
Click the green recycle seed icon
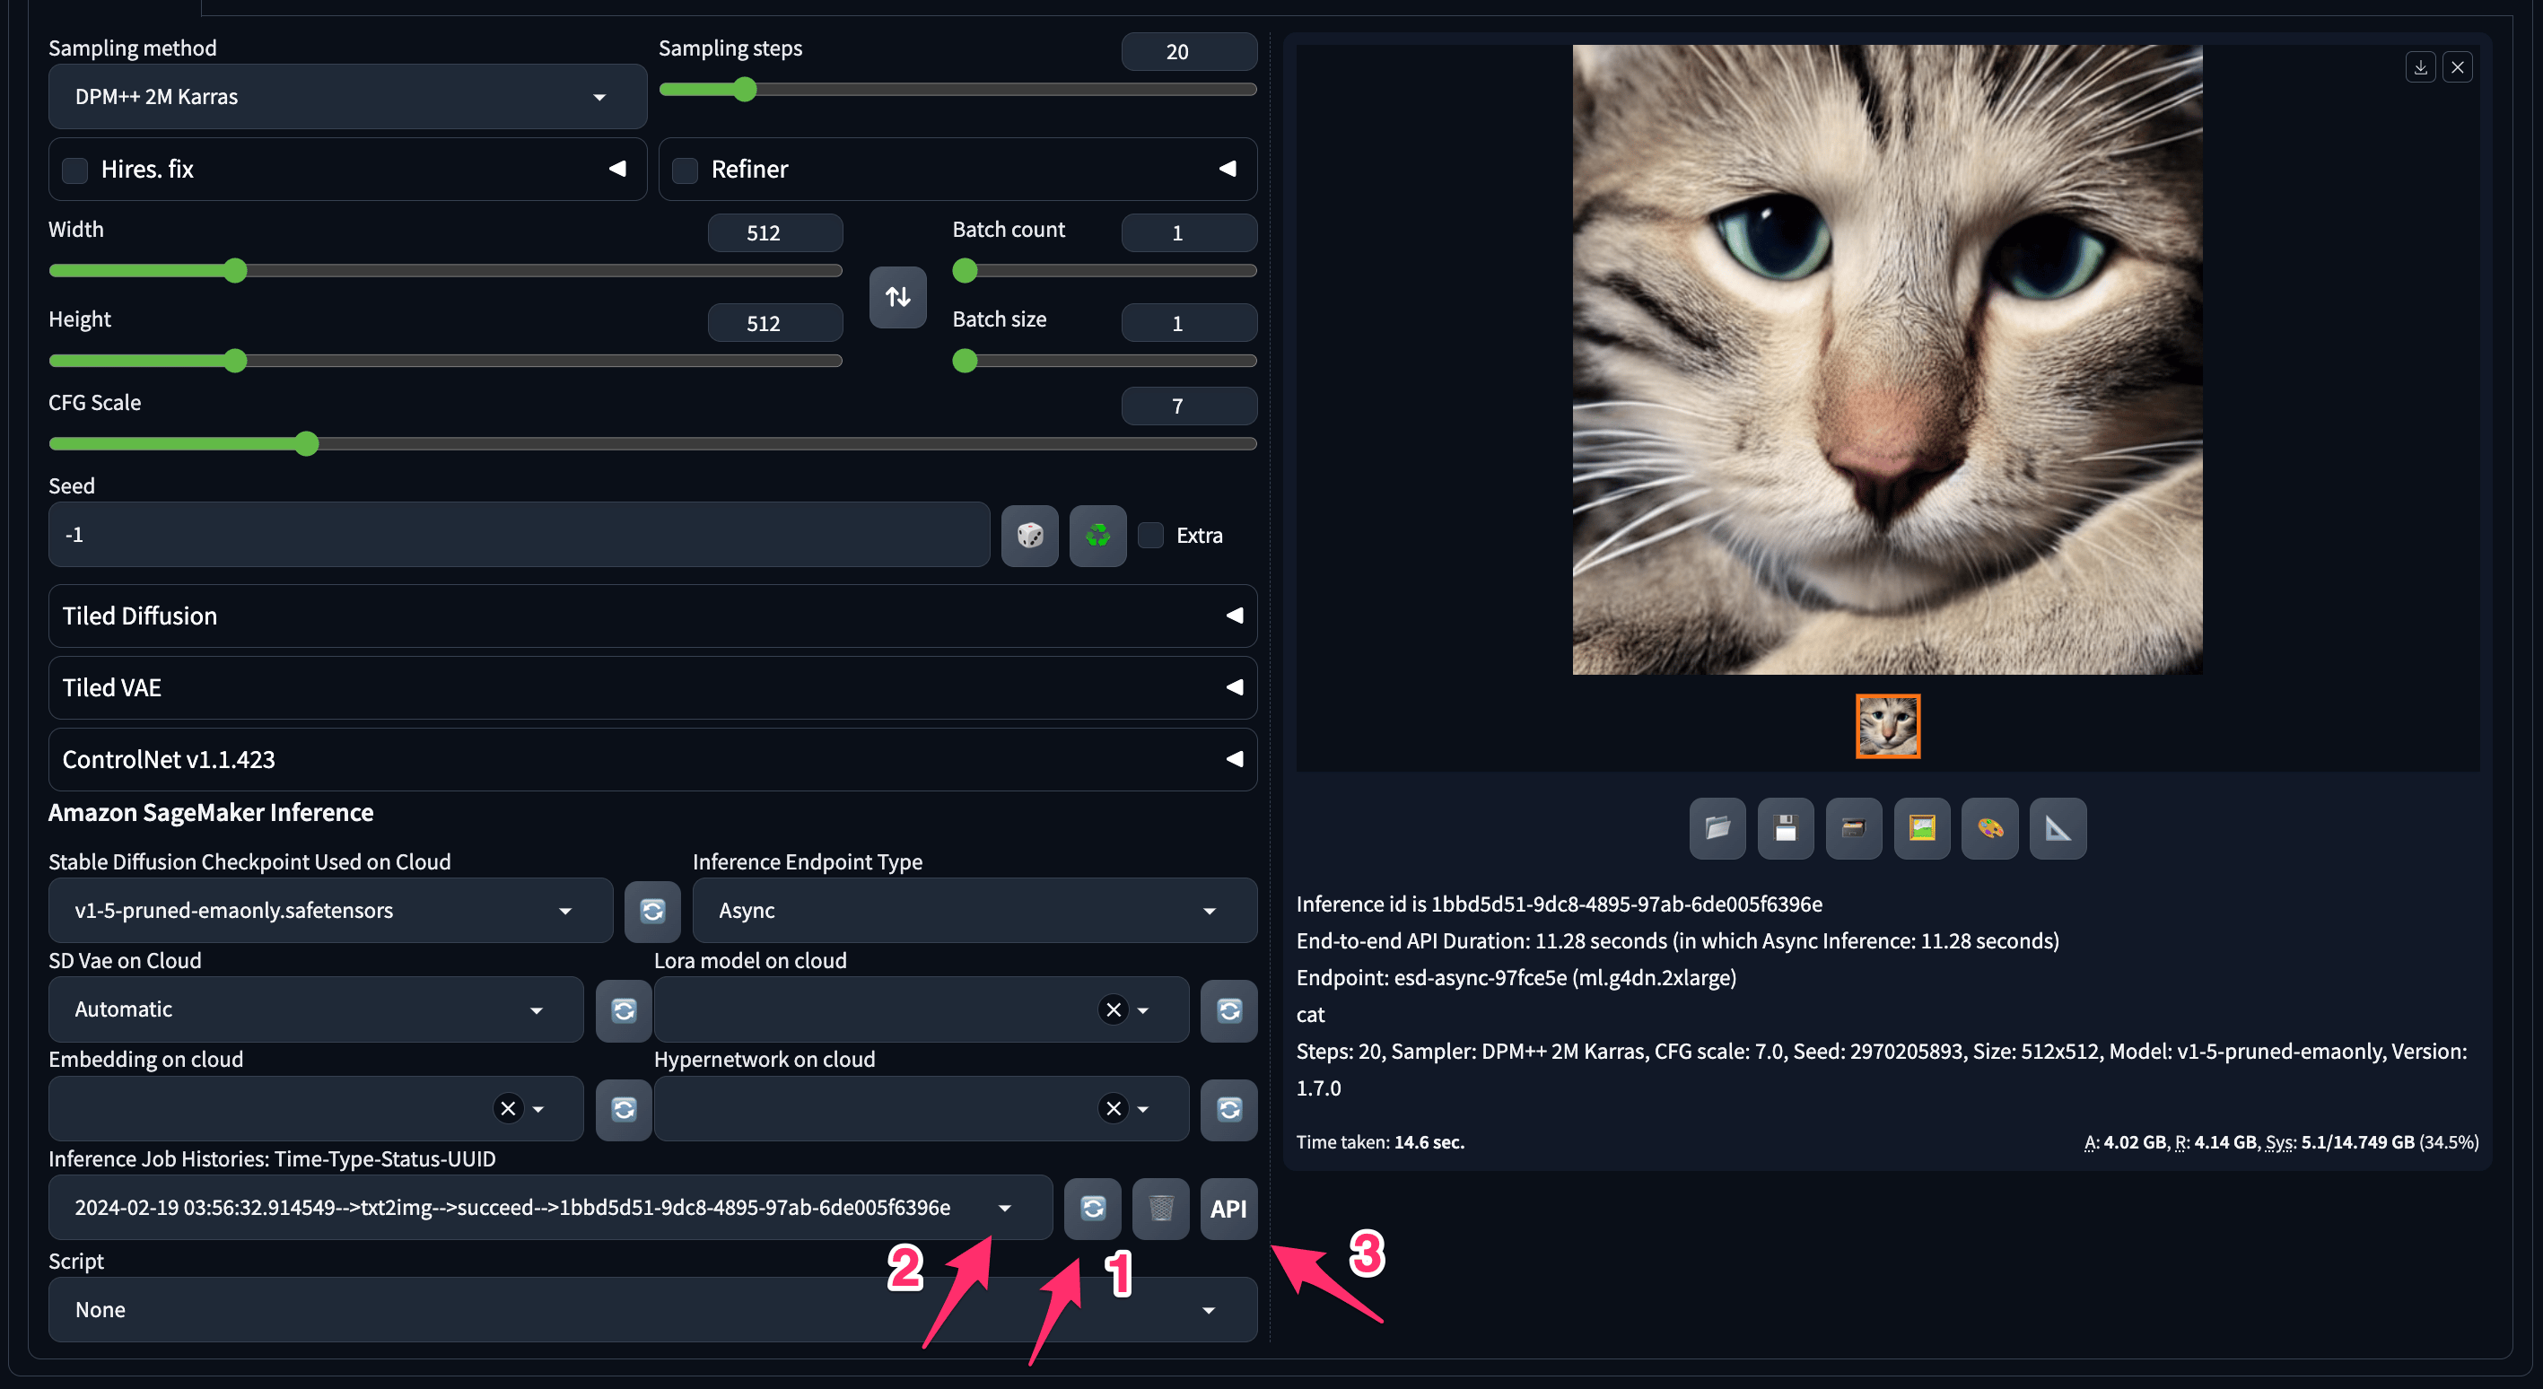(x=1097, y=535)
